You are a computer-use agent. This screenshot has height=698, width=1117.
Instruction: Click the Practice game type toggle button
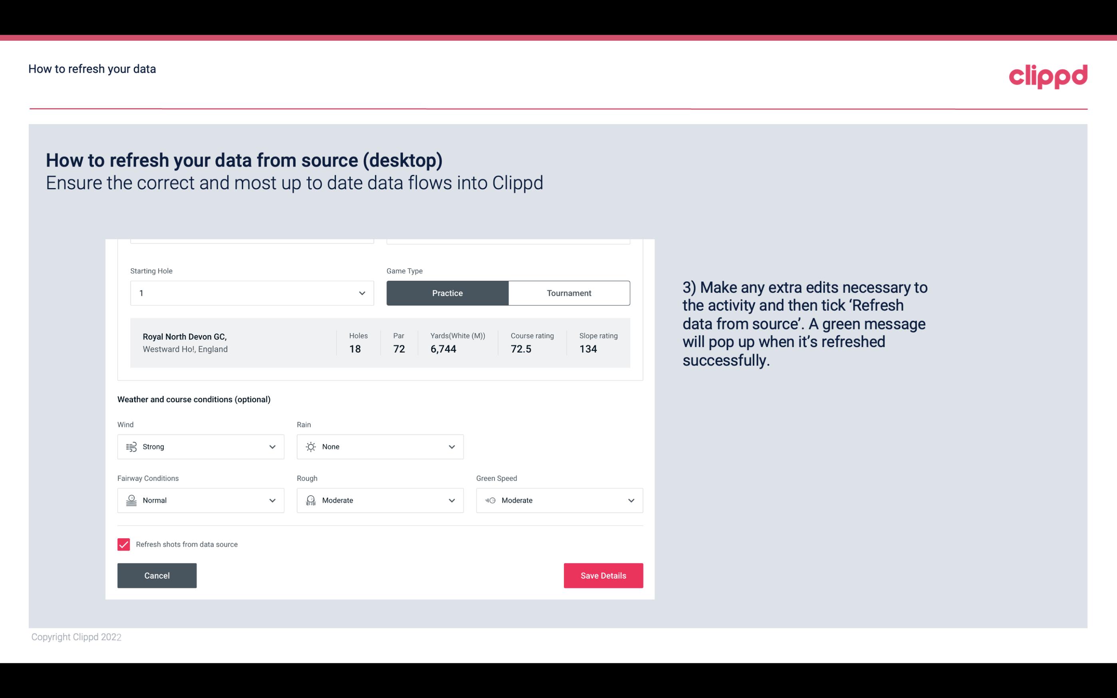447,293
